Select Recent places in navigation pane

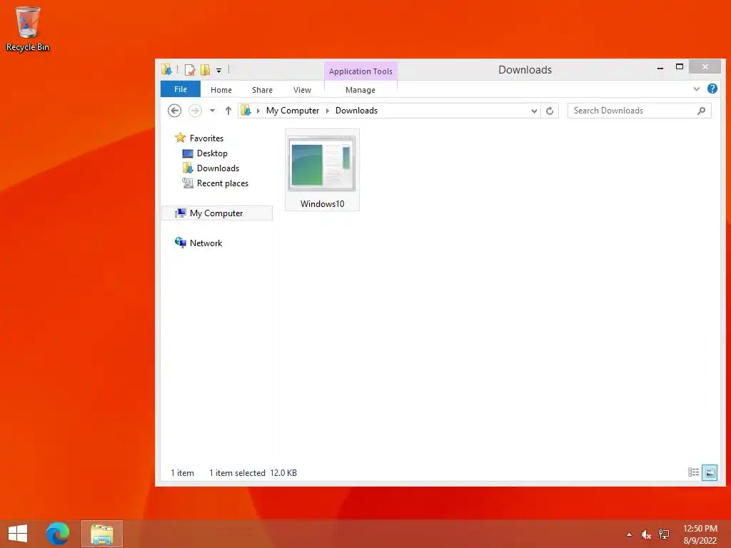223,183
